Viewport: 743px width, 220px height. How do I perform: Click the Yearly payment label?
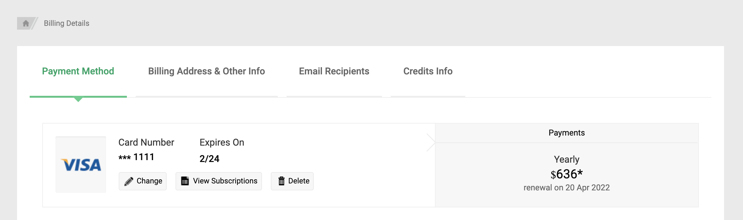[x=567, y=159]
